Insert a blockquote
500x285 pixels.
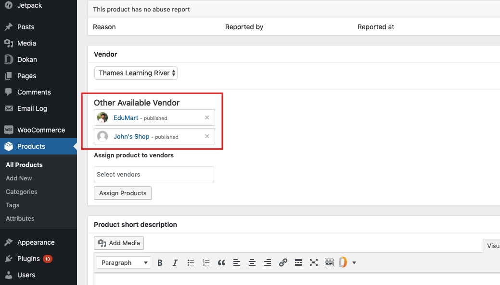pos(221,263)
